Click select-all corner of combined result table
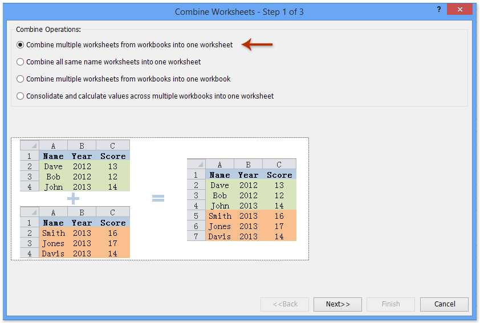This screenshot has width=480, height=323. 196,165
